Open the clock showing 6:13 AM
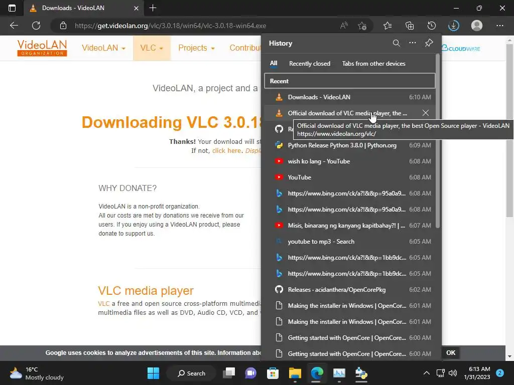 (477, 373)
